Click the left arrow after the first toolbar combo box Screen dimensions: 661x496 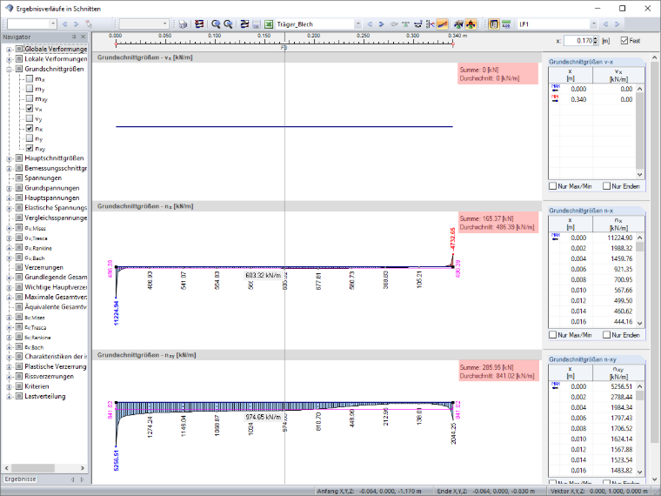[65, 24]
